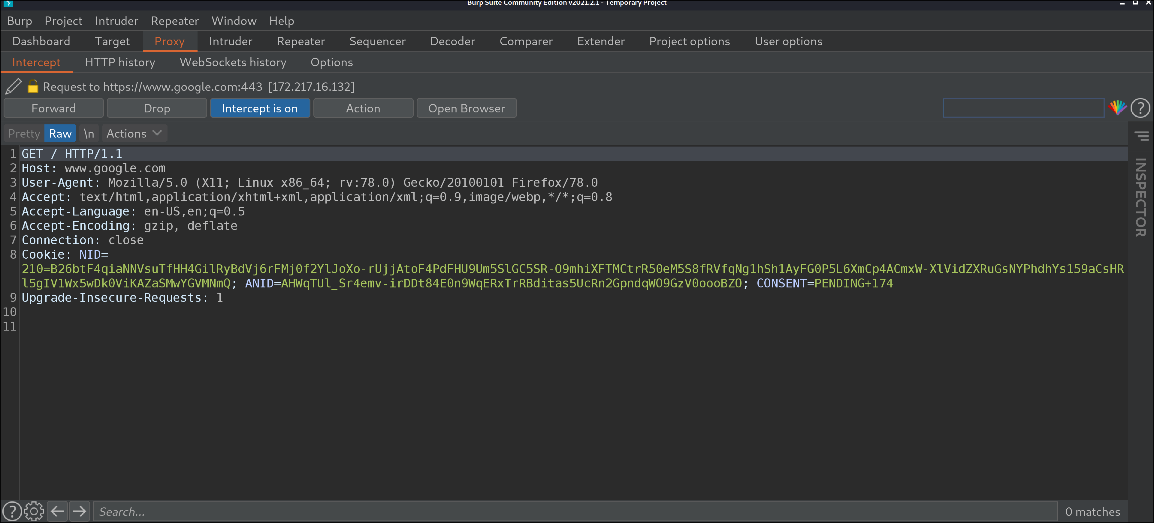Image resolution: width=1154 pixels, height=523 pixels.
Task: Drop the intercepted request
Action: coord(157,108)
